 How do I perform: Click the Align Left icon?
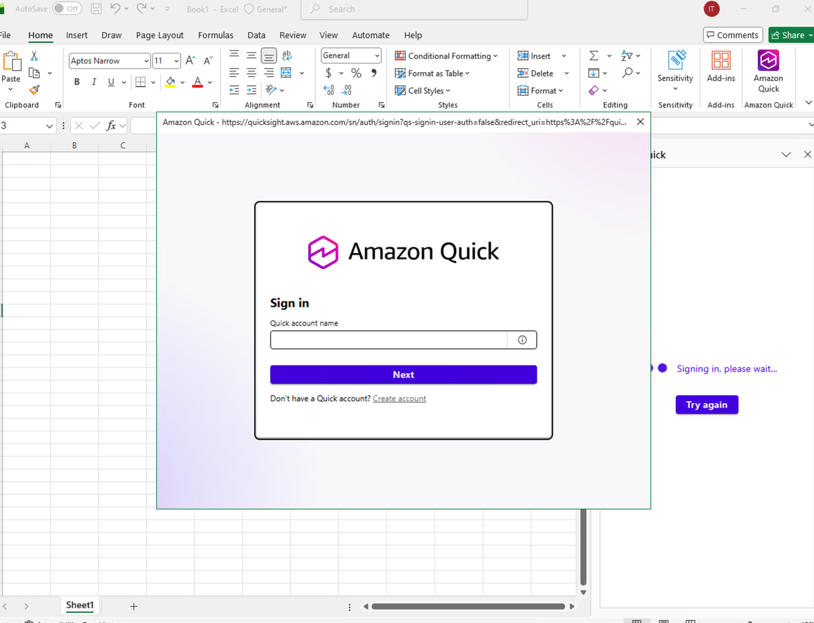tap(234, 73)
